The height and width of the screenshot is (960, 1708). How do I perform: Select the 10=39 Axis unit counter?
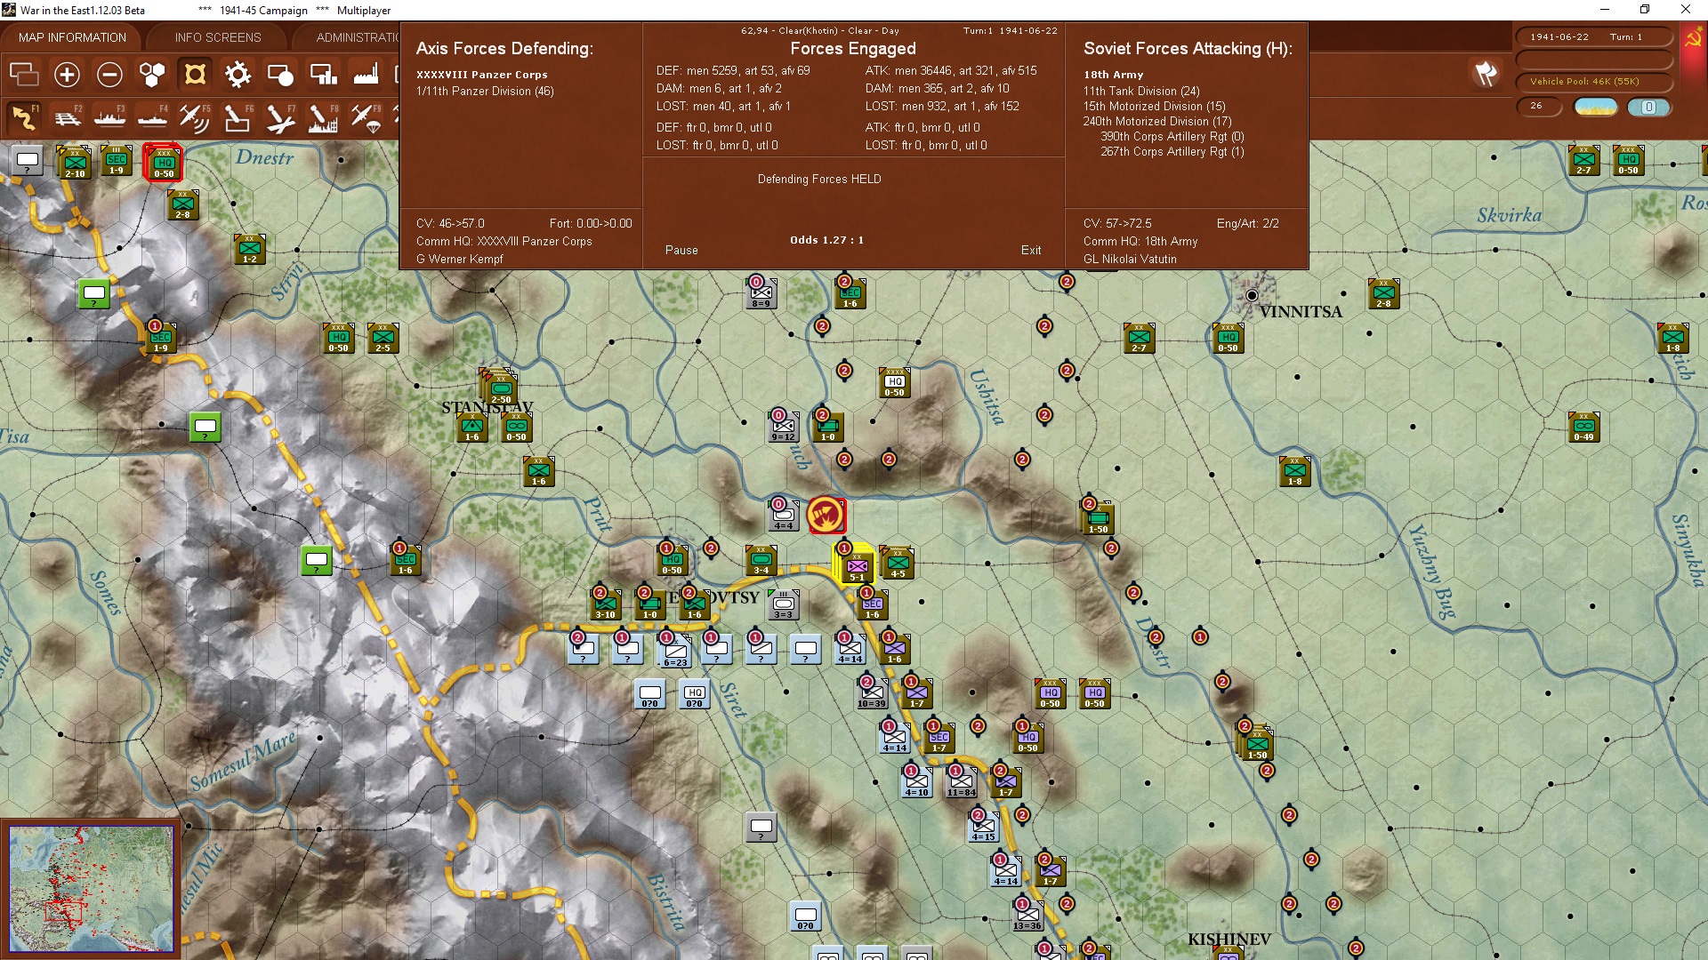pos(872,693)
